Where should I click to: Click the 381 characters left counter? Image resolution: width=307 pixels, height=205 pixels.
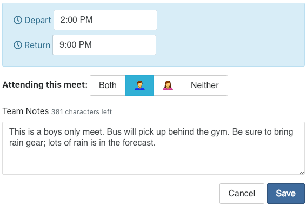82,112
